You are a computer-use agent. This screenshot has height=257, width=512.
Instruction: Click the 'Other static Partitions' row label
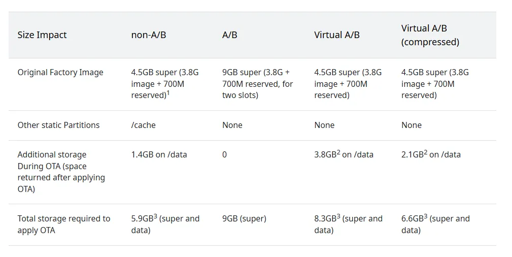click(58, 125)
